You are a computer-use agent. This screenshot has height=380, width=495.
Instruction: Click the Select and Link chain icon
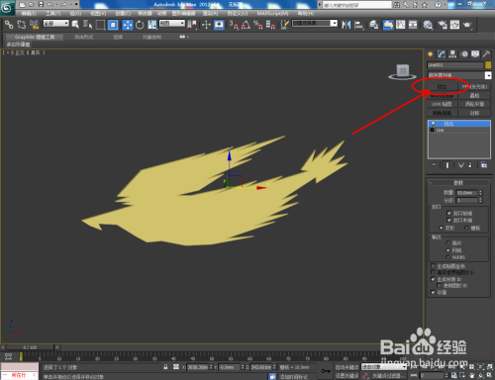pos(9,25)
